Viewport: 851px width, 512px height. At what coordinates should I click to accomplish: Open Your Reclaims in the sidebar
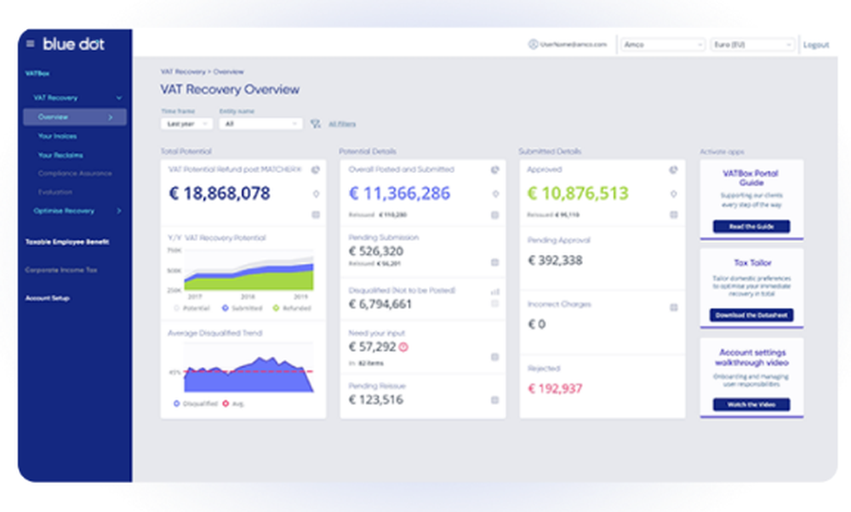pyautogui.click(x=60, y=155)
